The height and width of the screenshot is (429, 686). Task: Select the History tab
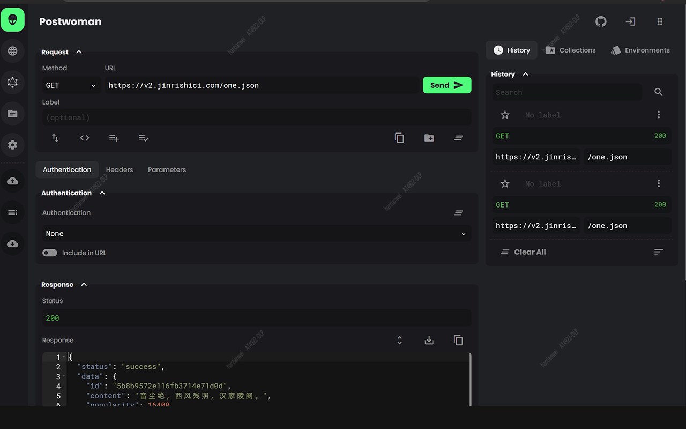(512, 50)
